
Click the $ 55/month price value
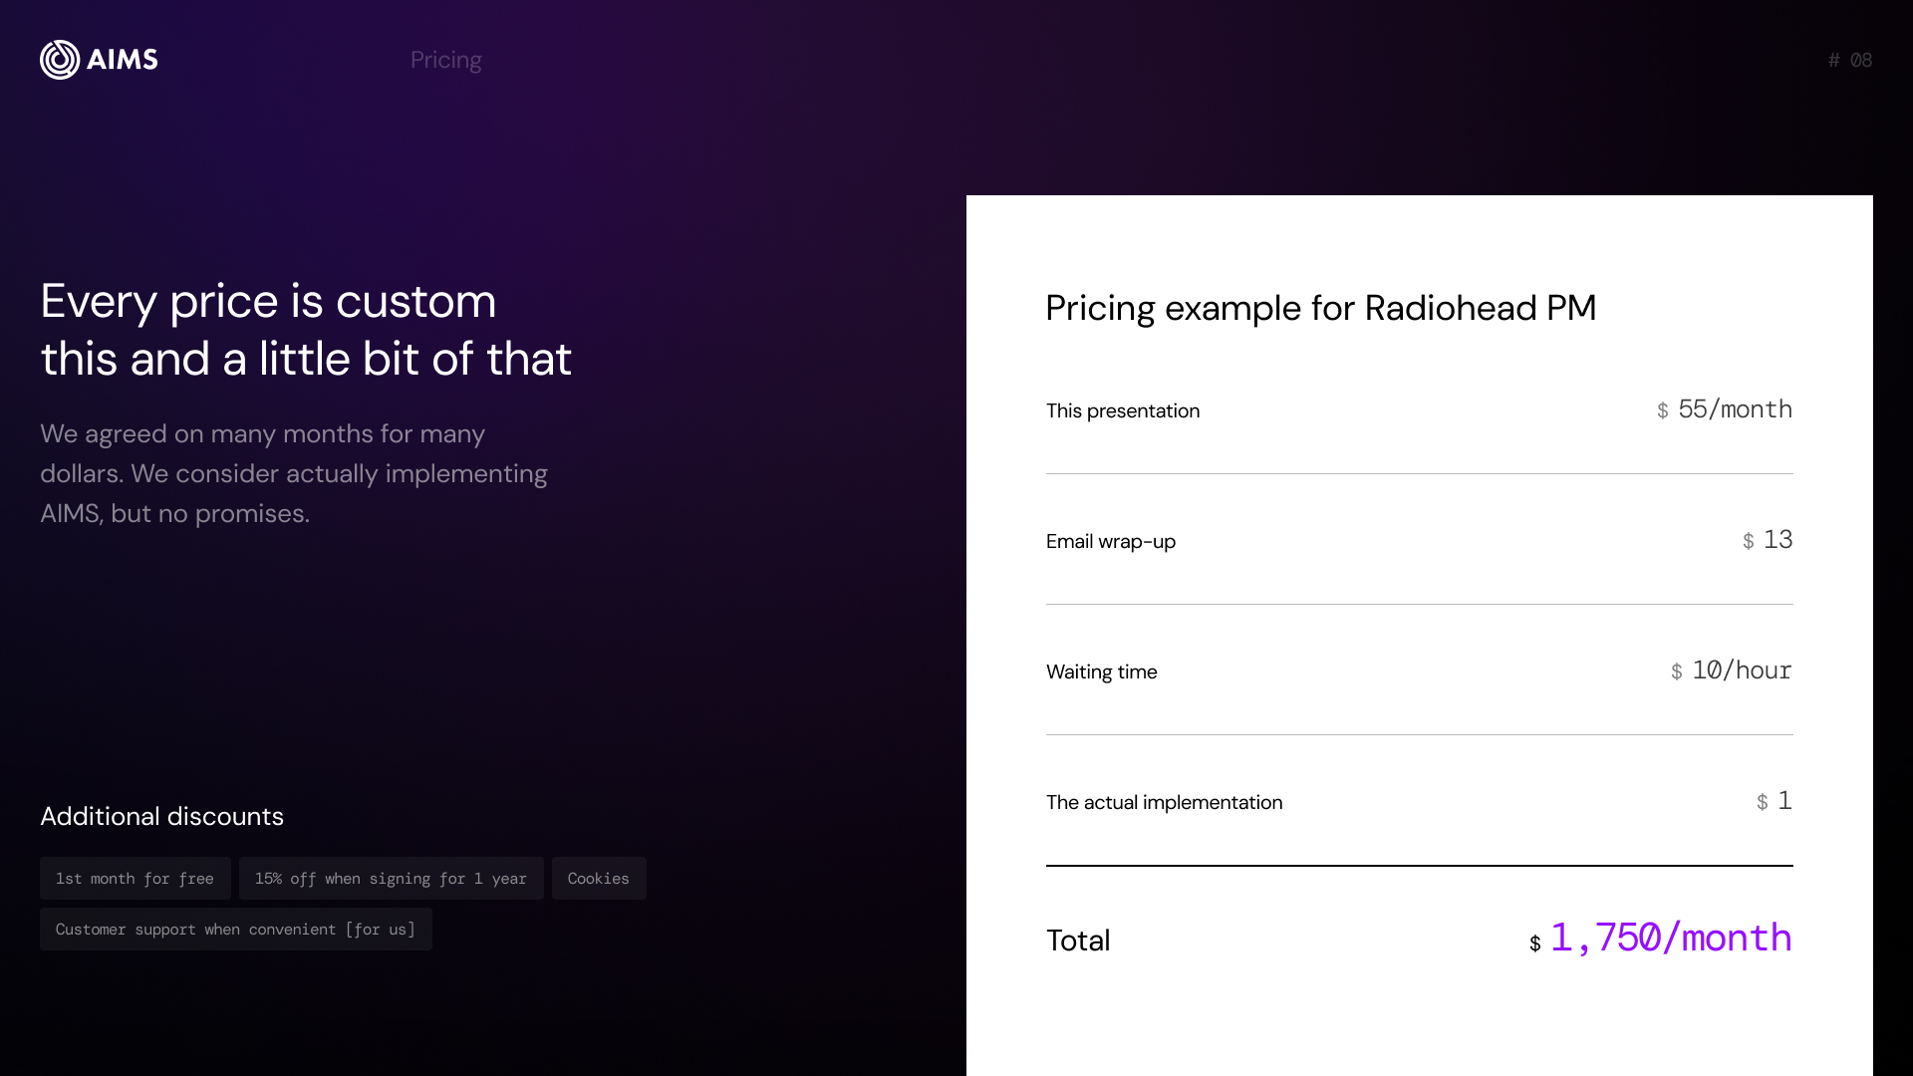coord(1725,409)
